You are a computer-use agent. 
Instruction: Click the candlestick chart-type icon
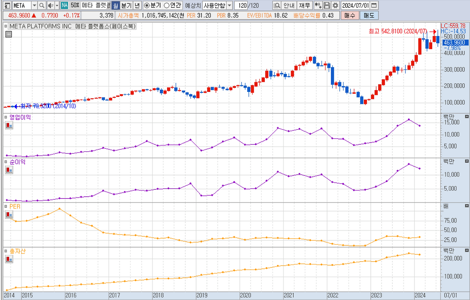pos(318,6)
